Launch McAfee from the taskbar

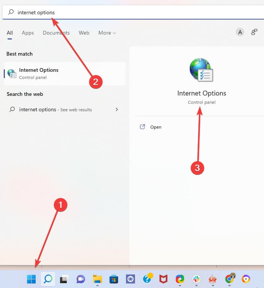coord(163,279)
